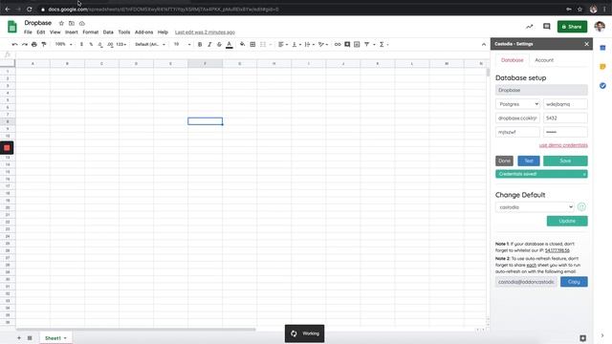Open the text wrapping dropdown

tap(309, 45)
